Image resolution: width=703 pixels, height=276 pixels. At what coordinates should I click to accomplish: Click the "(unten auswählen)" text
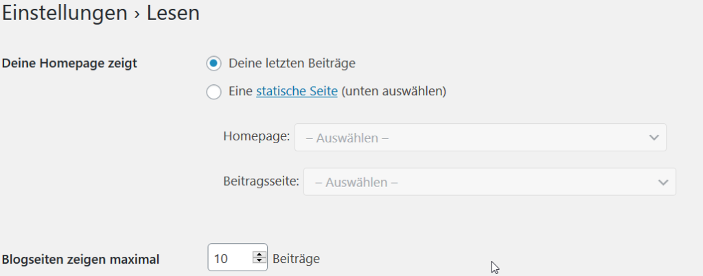[393, 92]
